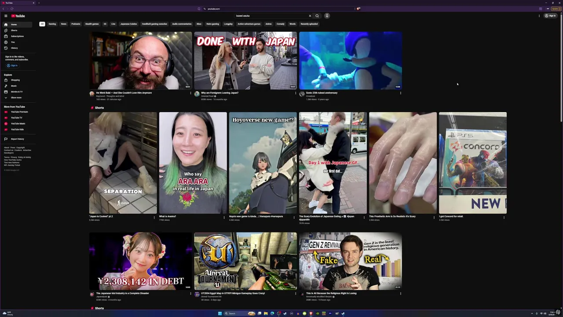Viewport: 563px width, 317px height.
Task: Select the Podcasts filter chip
Action: pyautogui.click(x=76, y=24)
